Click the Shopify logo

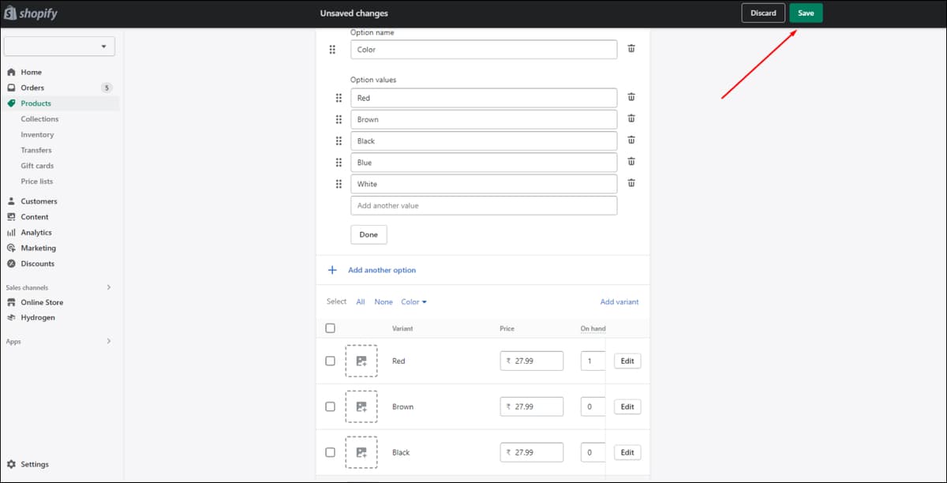click(x=31, y=13)
